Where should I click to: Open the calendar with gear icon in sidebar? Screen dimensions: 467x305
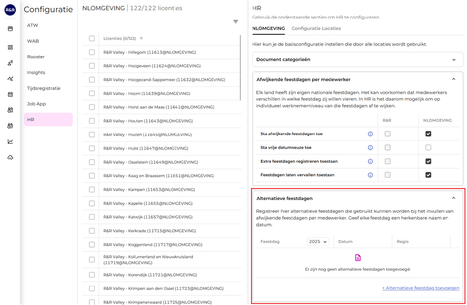click(10, 126)
